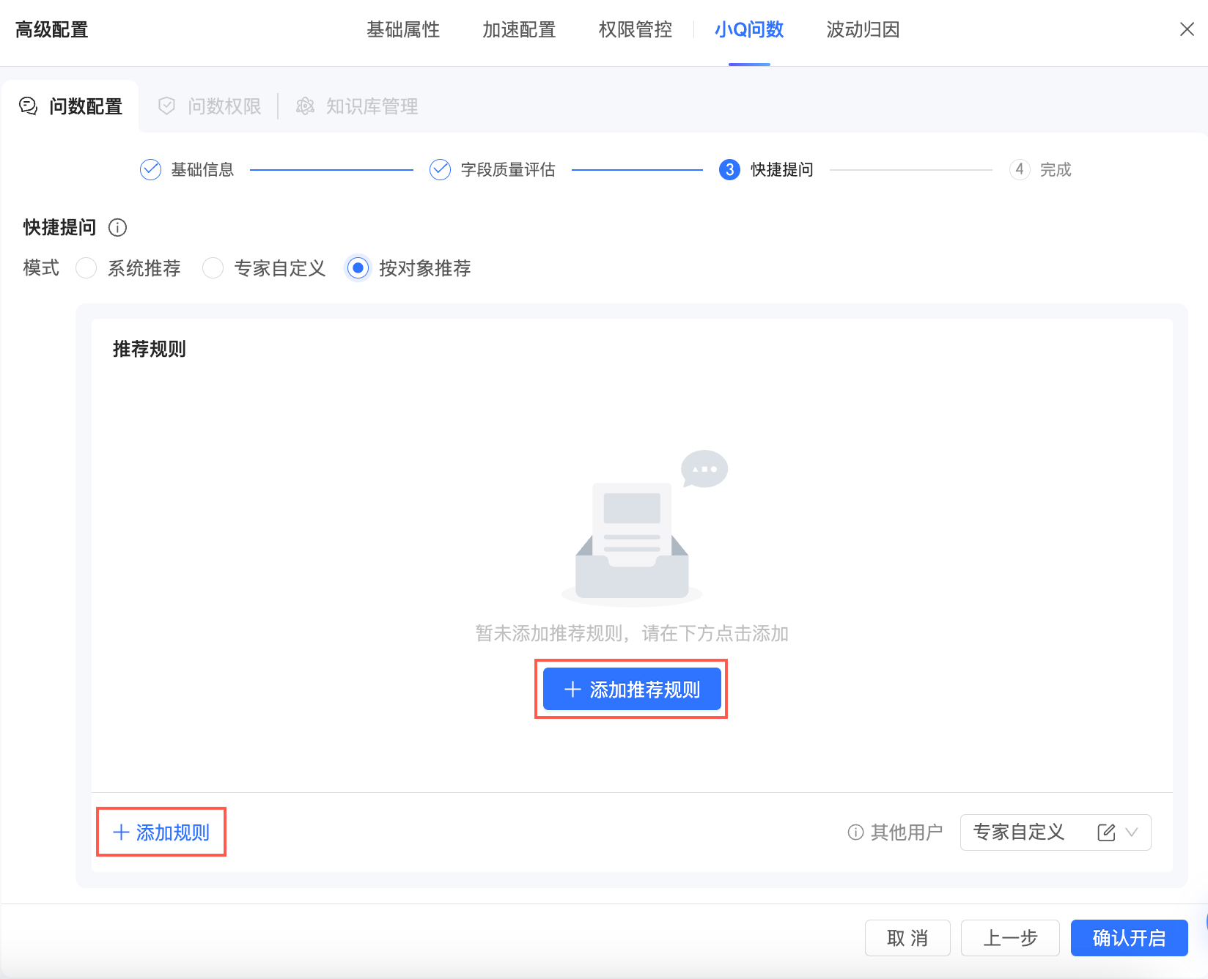
Task: Confirm with the 确认开启 button
Action: coord(1129,938)
